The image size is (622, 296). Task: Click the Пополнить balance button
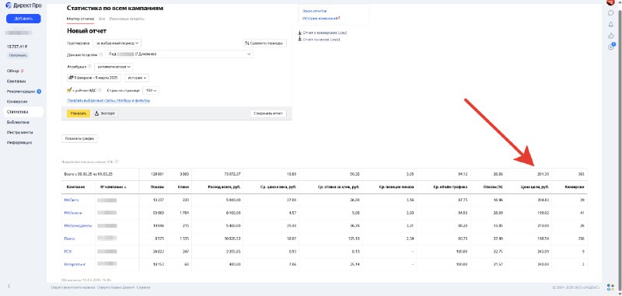click(17, 56)
